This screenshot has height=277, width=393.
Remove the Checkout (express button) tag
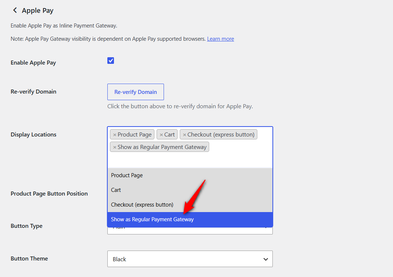[x=185, y=135]
